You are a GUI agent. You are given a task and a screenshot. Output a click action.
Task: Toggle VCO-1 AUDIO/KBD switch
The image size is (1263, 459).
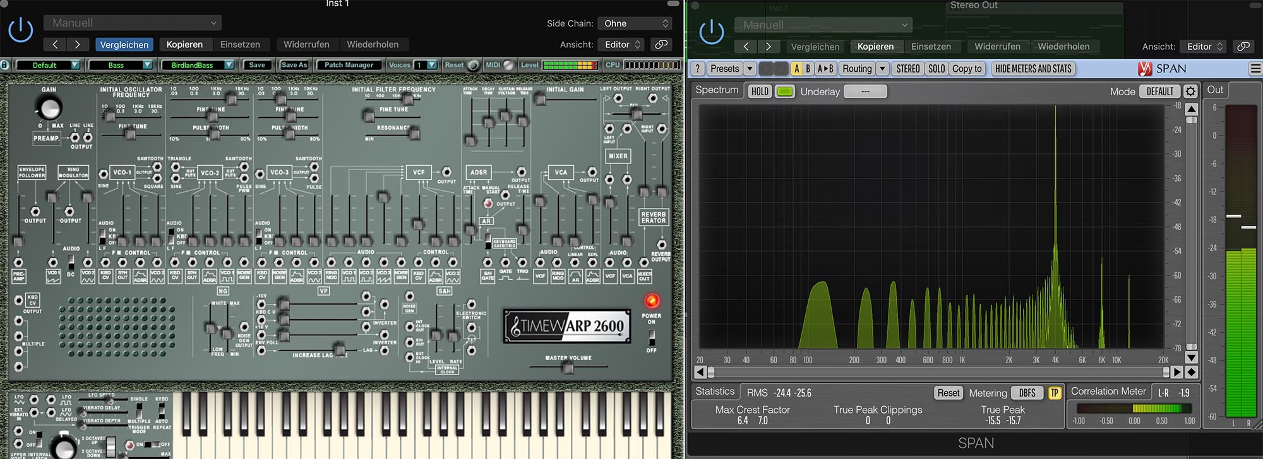pyautogui.click(x=103, y=236)
